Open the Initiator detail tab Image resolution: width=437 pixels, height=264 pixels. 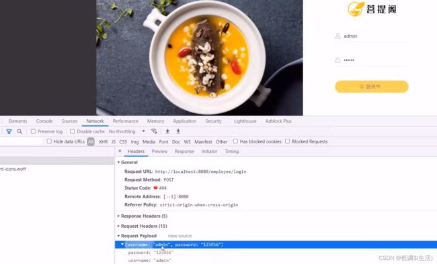tap(209, 151)
